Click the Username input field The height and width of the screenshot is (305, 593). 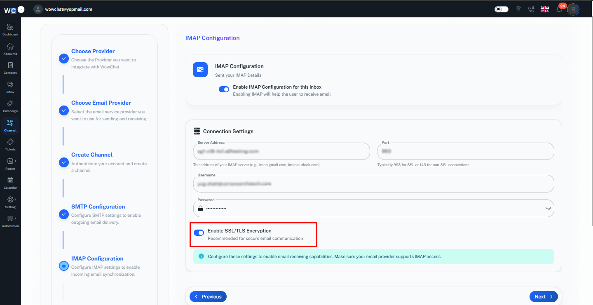(x=374, y=183)
